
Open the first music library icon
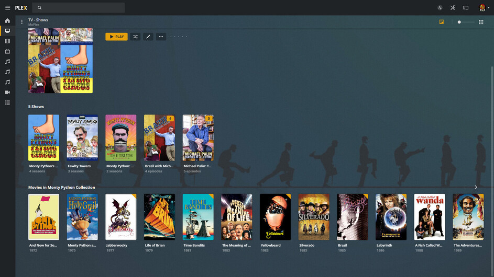[x=7, y=62]
